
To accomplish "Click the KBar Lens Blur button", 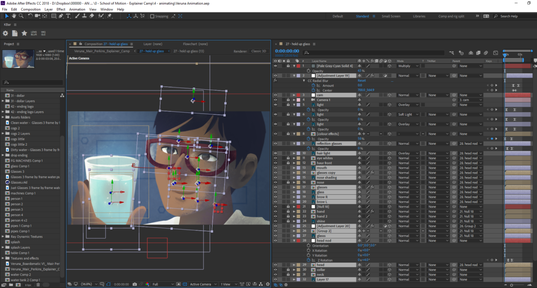I will 34,33.
